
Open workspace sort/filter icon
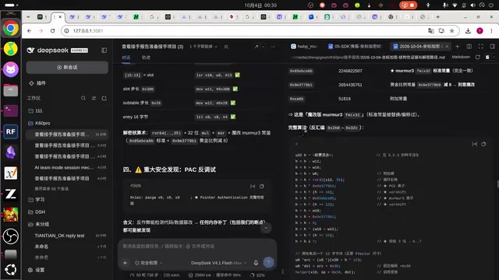[x=94, y=98]
